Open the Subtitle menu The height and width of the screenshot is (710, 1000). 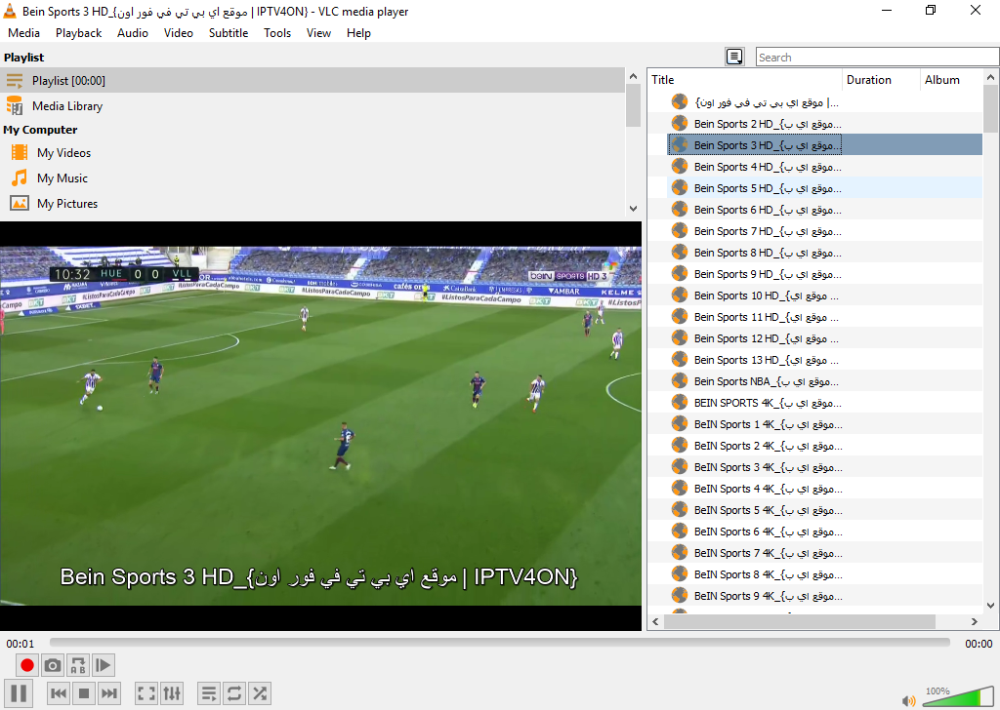click(228, 32)
